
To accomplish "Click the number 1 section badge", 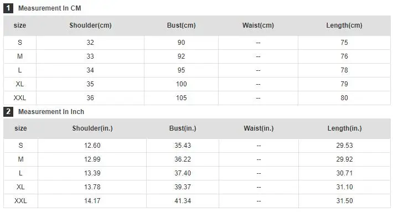I will pos(8,8).
